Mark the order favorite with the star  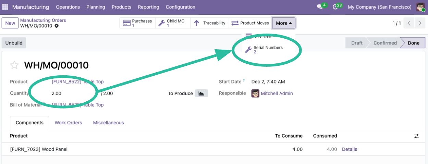pos(14,65)
